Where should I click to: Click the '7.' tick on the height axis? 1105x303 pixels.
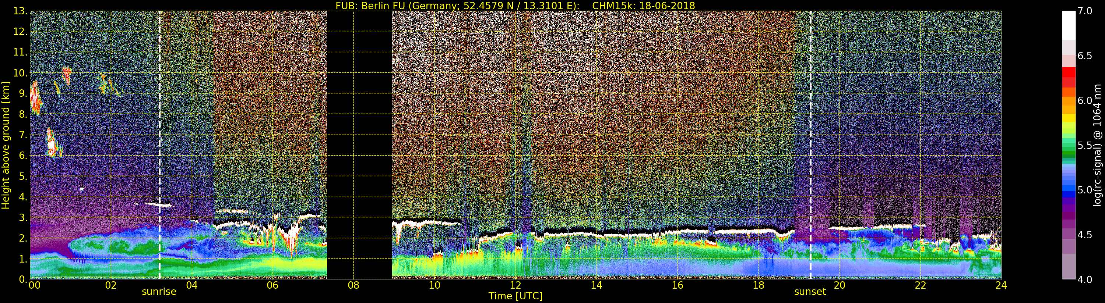click(23, 135)
